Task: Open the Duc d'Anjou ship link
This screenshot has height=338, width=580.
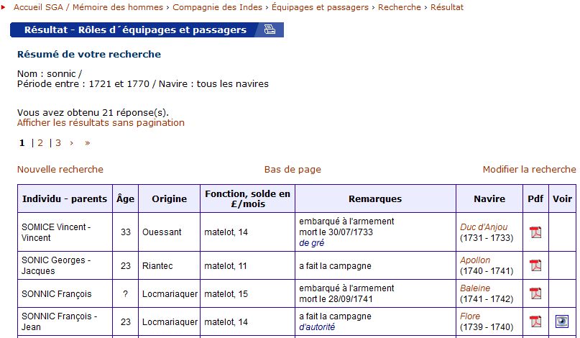Action: point(484,227)
